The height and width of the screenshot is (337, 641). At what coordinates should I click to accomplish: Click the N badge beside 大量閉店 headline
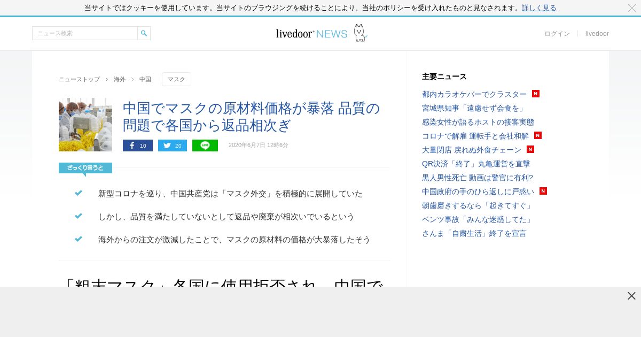530,149
